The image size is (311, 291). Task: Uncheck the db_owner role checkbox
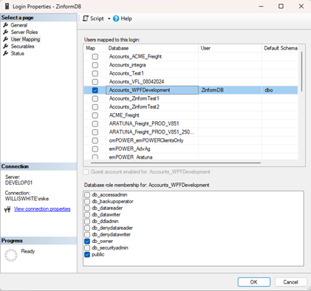click(87, 242)
